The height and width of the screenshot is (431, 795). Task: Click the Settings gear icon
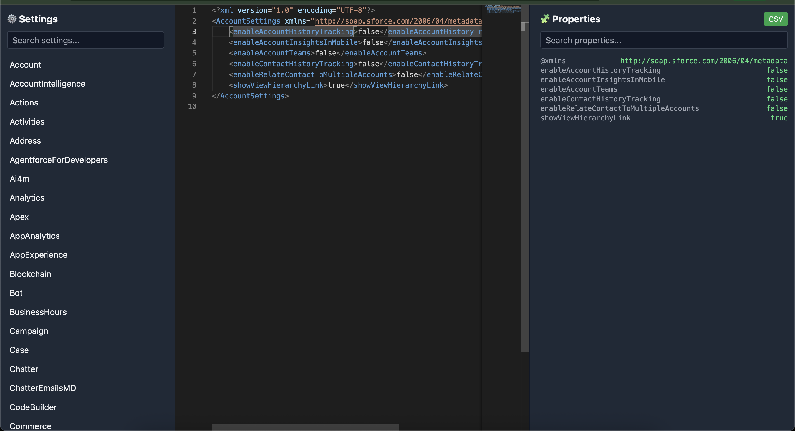(x=12, y=19)
